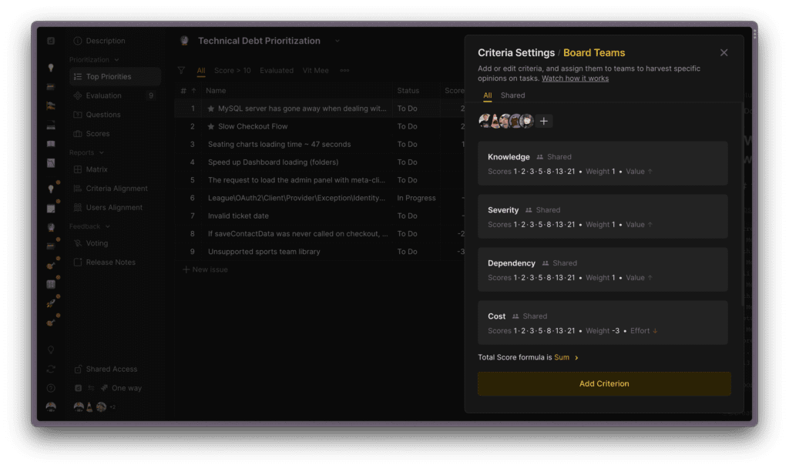
Task: Click the Shared icon next to Knowledge
Action: [539, 157]
